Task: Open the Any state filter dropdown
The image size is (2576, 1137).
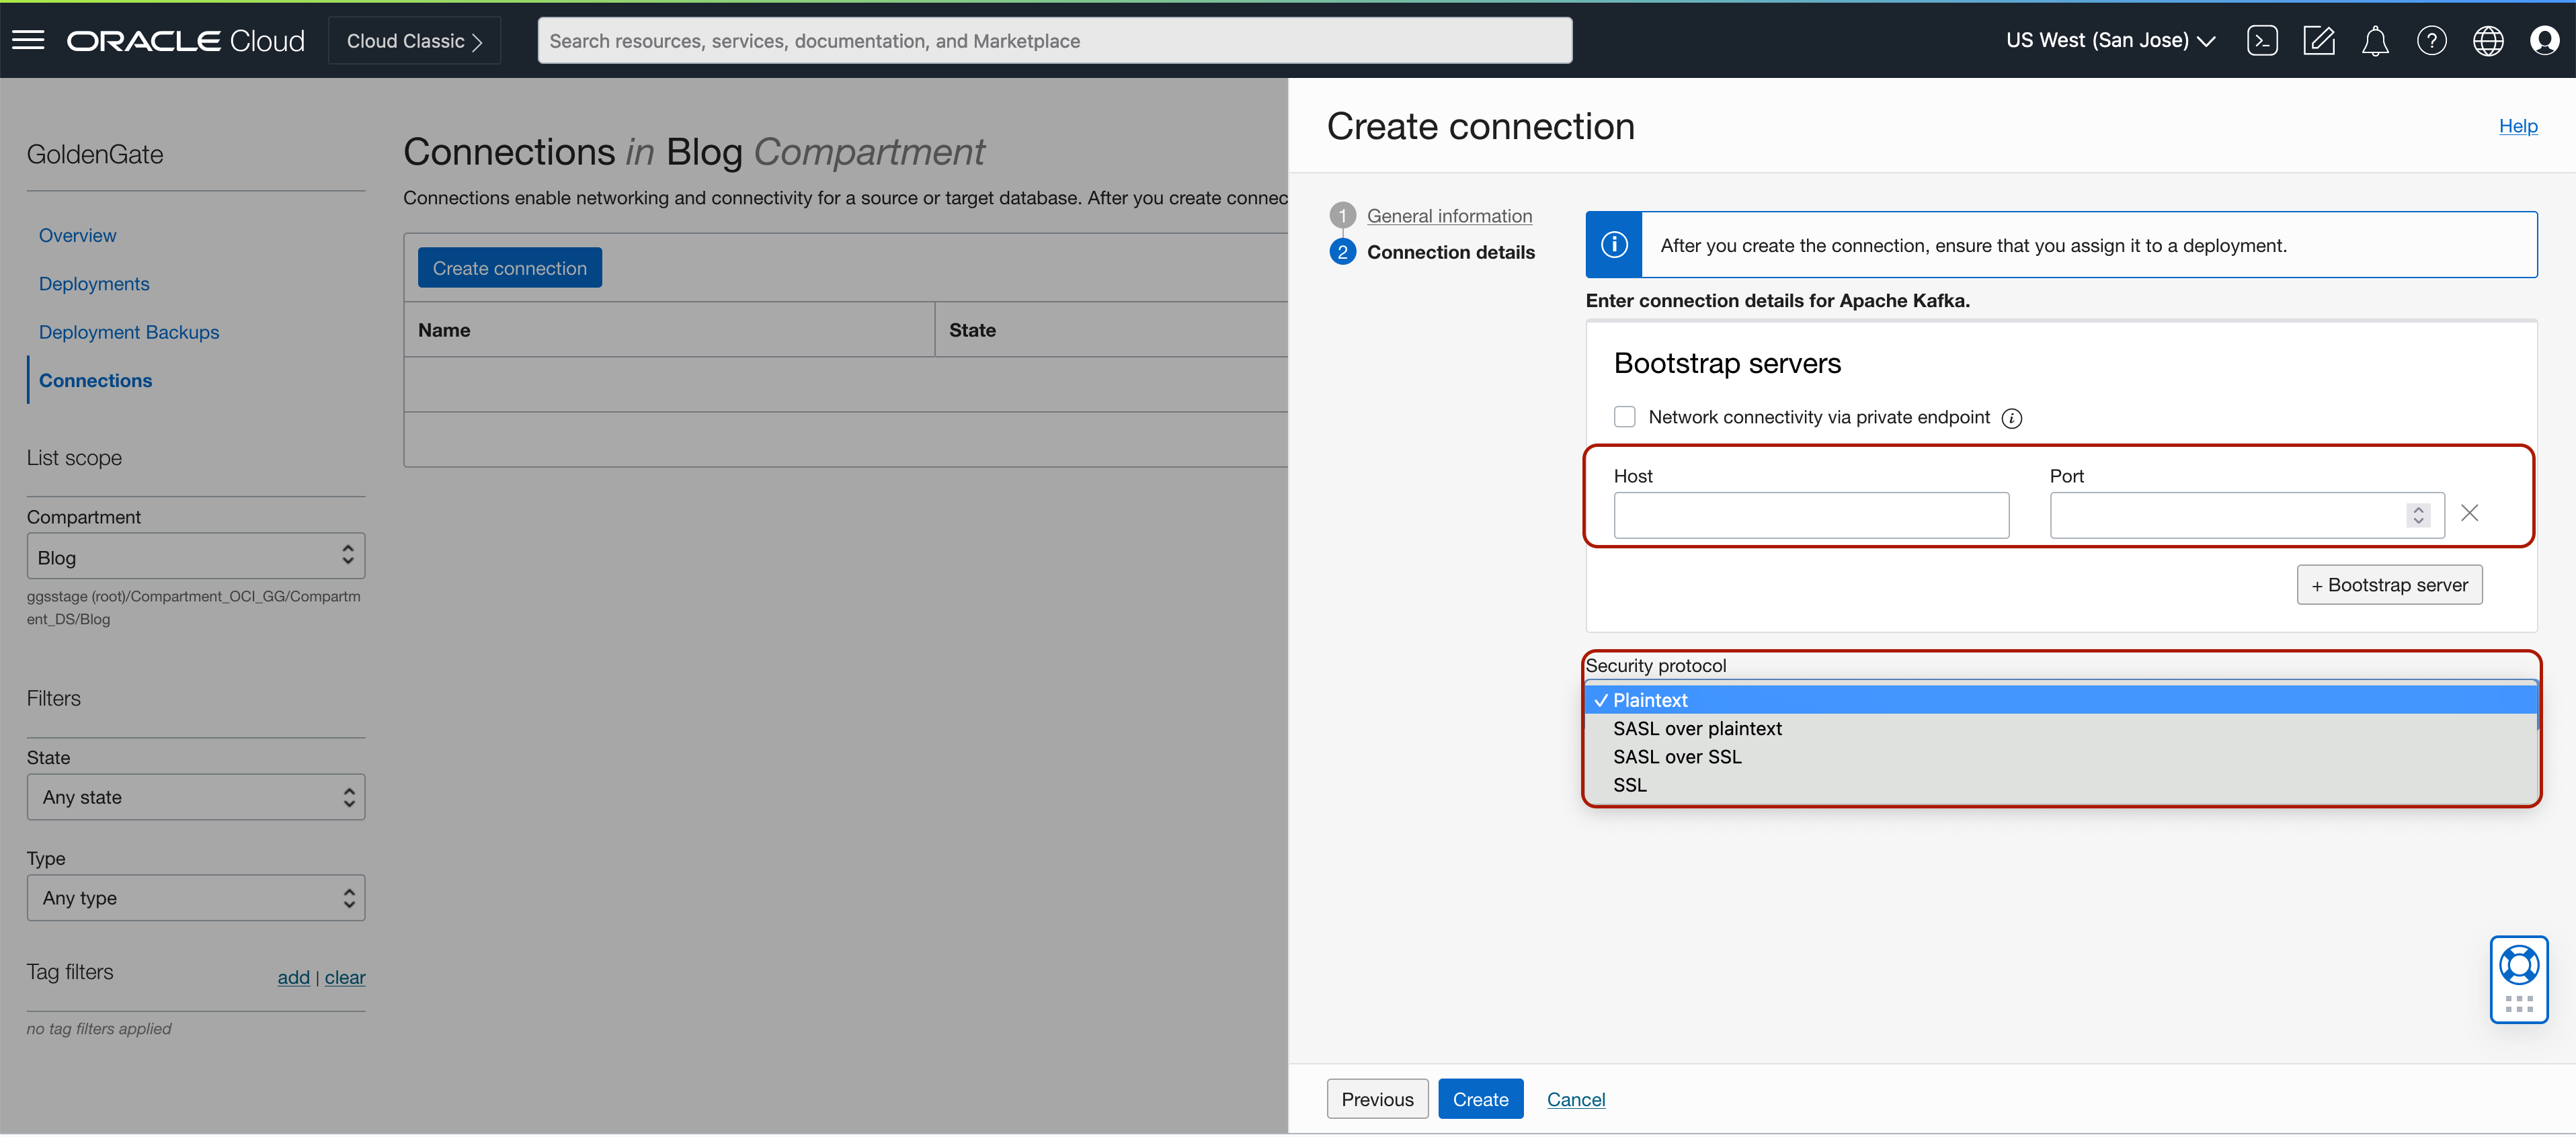Action: [196, 798]
